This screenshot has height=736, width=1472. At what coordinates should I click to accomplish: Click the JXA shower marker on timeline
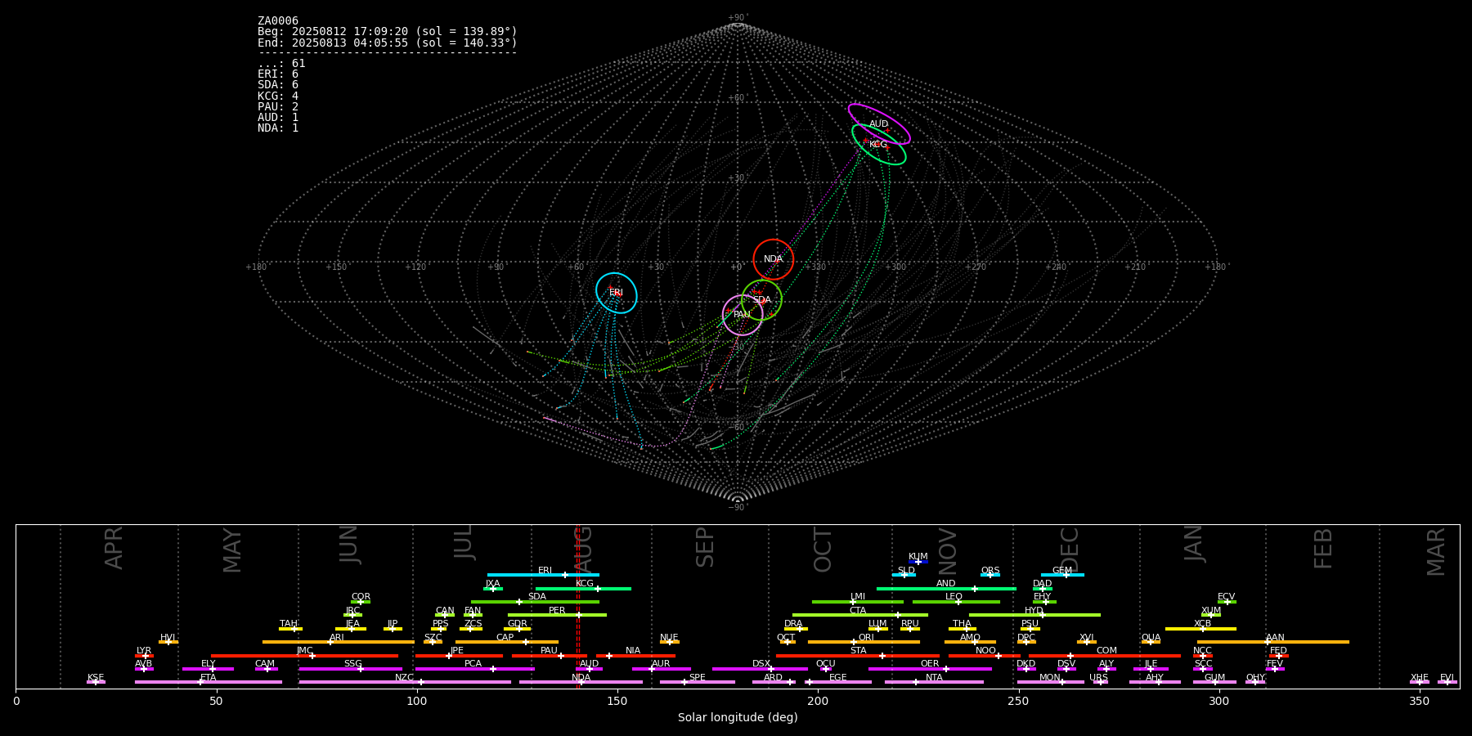pyautogui.click(x=493, y=589)
